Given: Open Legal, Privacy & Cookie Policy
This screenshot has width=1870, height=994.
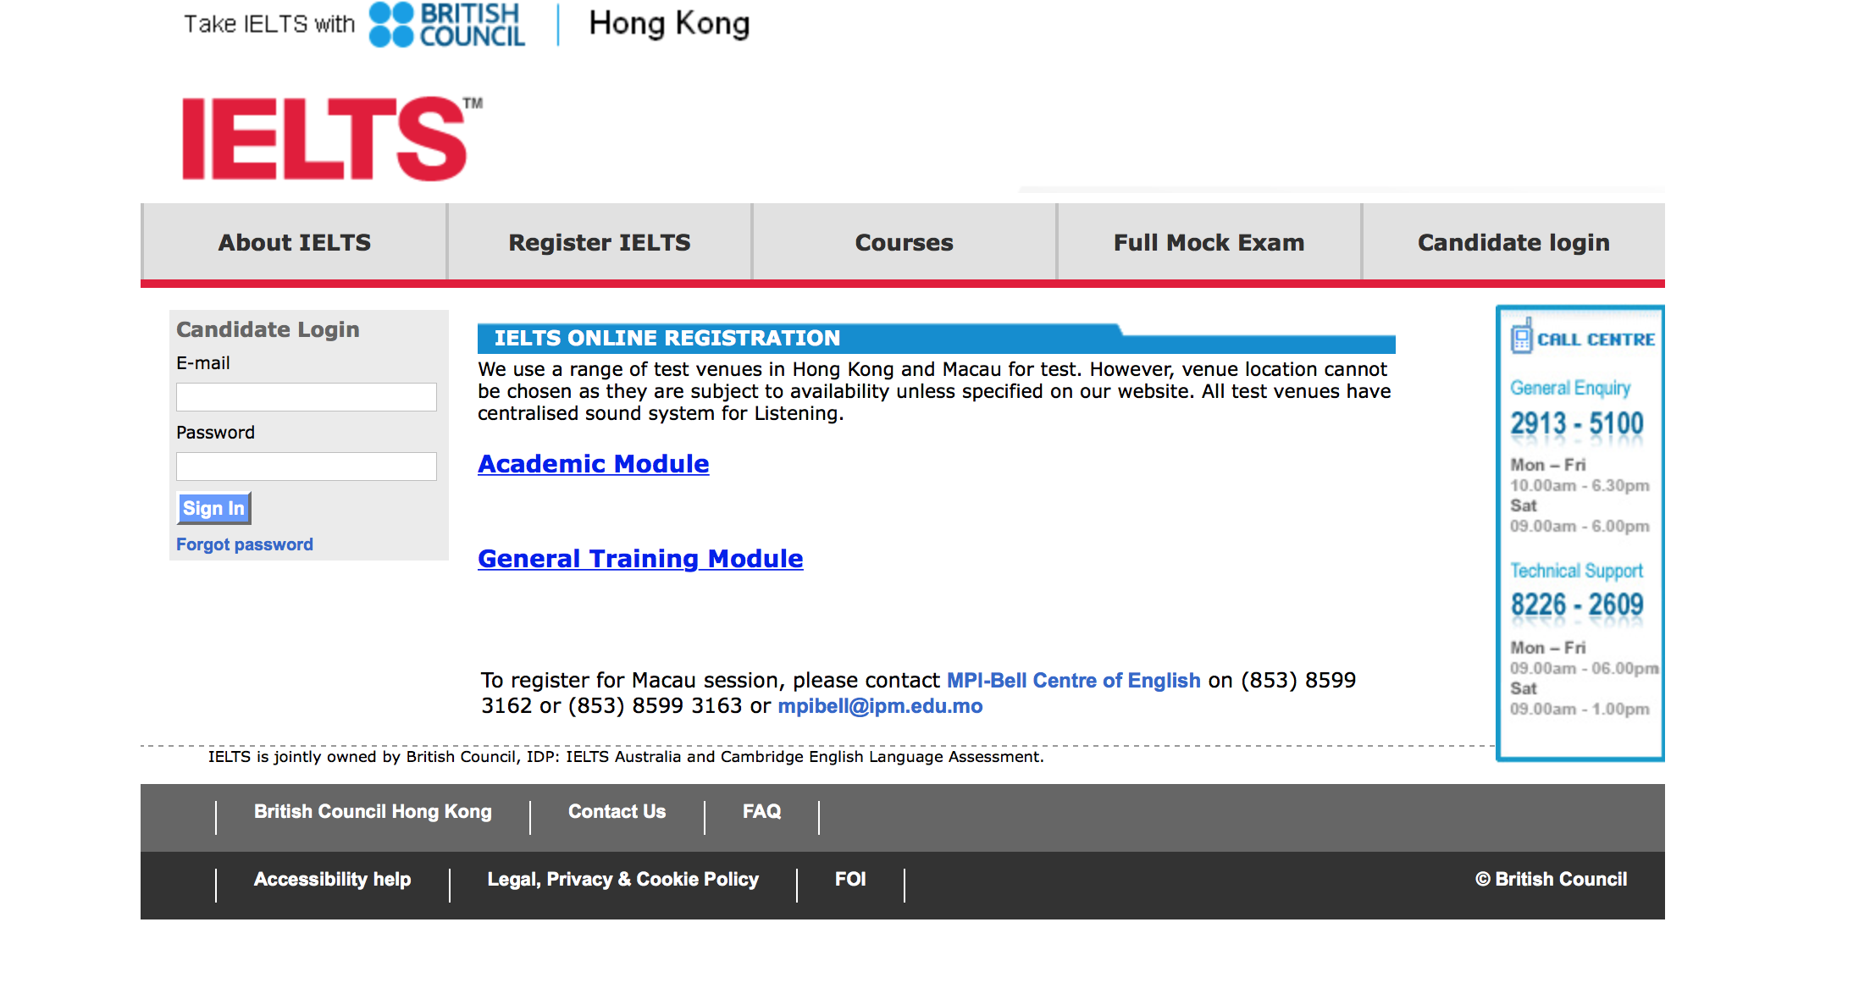Looking at the screenshot, I should (622, 879).
